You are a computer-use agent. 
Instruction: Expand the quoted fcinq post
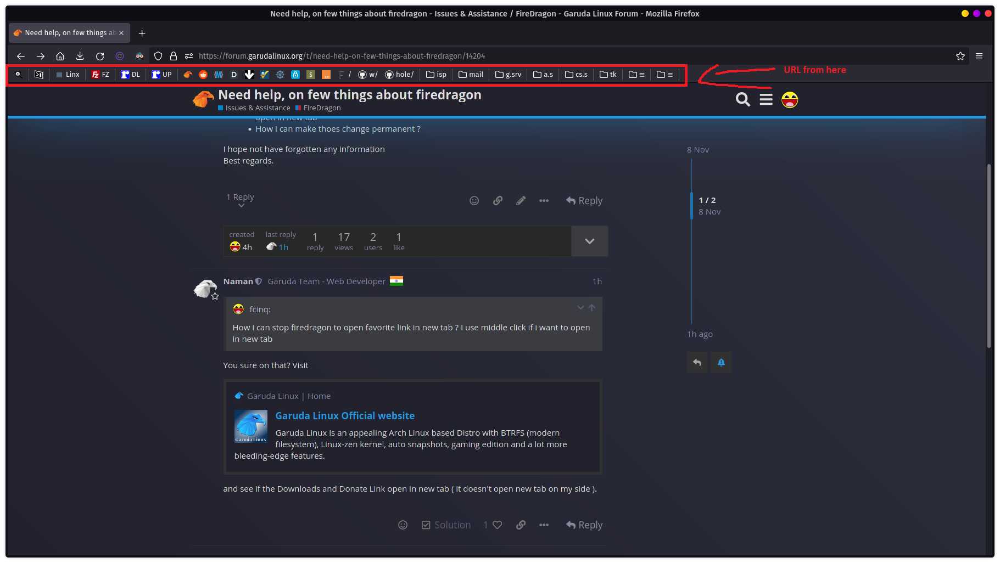(580, 308)
